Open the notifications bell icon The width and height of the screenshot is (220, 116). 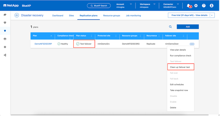[189, 6]
